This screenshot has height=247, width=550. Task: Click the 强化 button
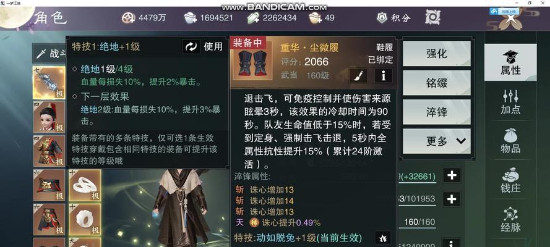437,54
